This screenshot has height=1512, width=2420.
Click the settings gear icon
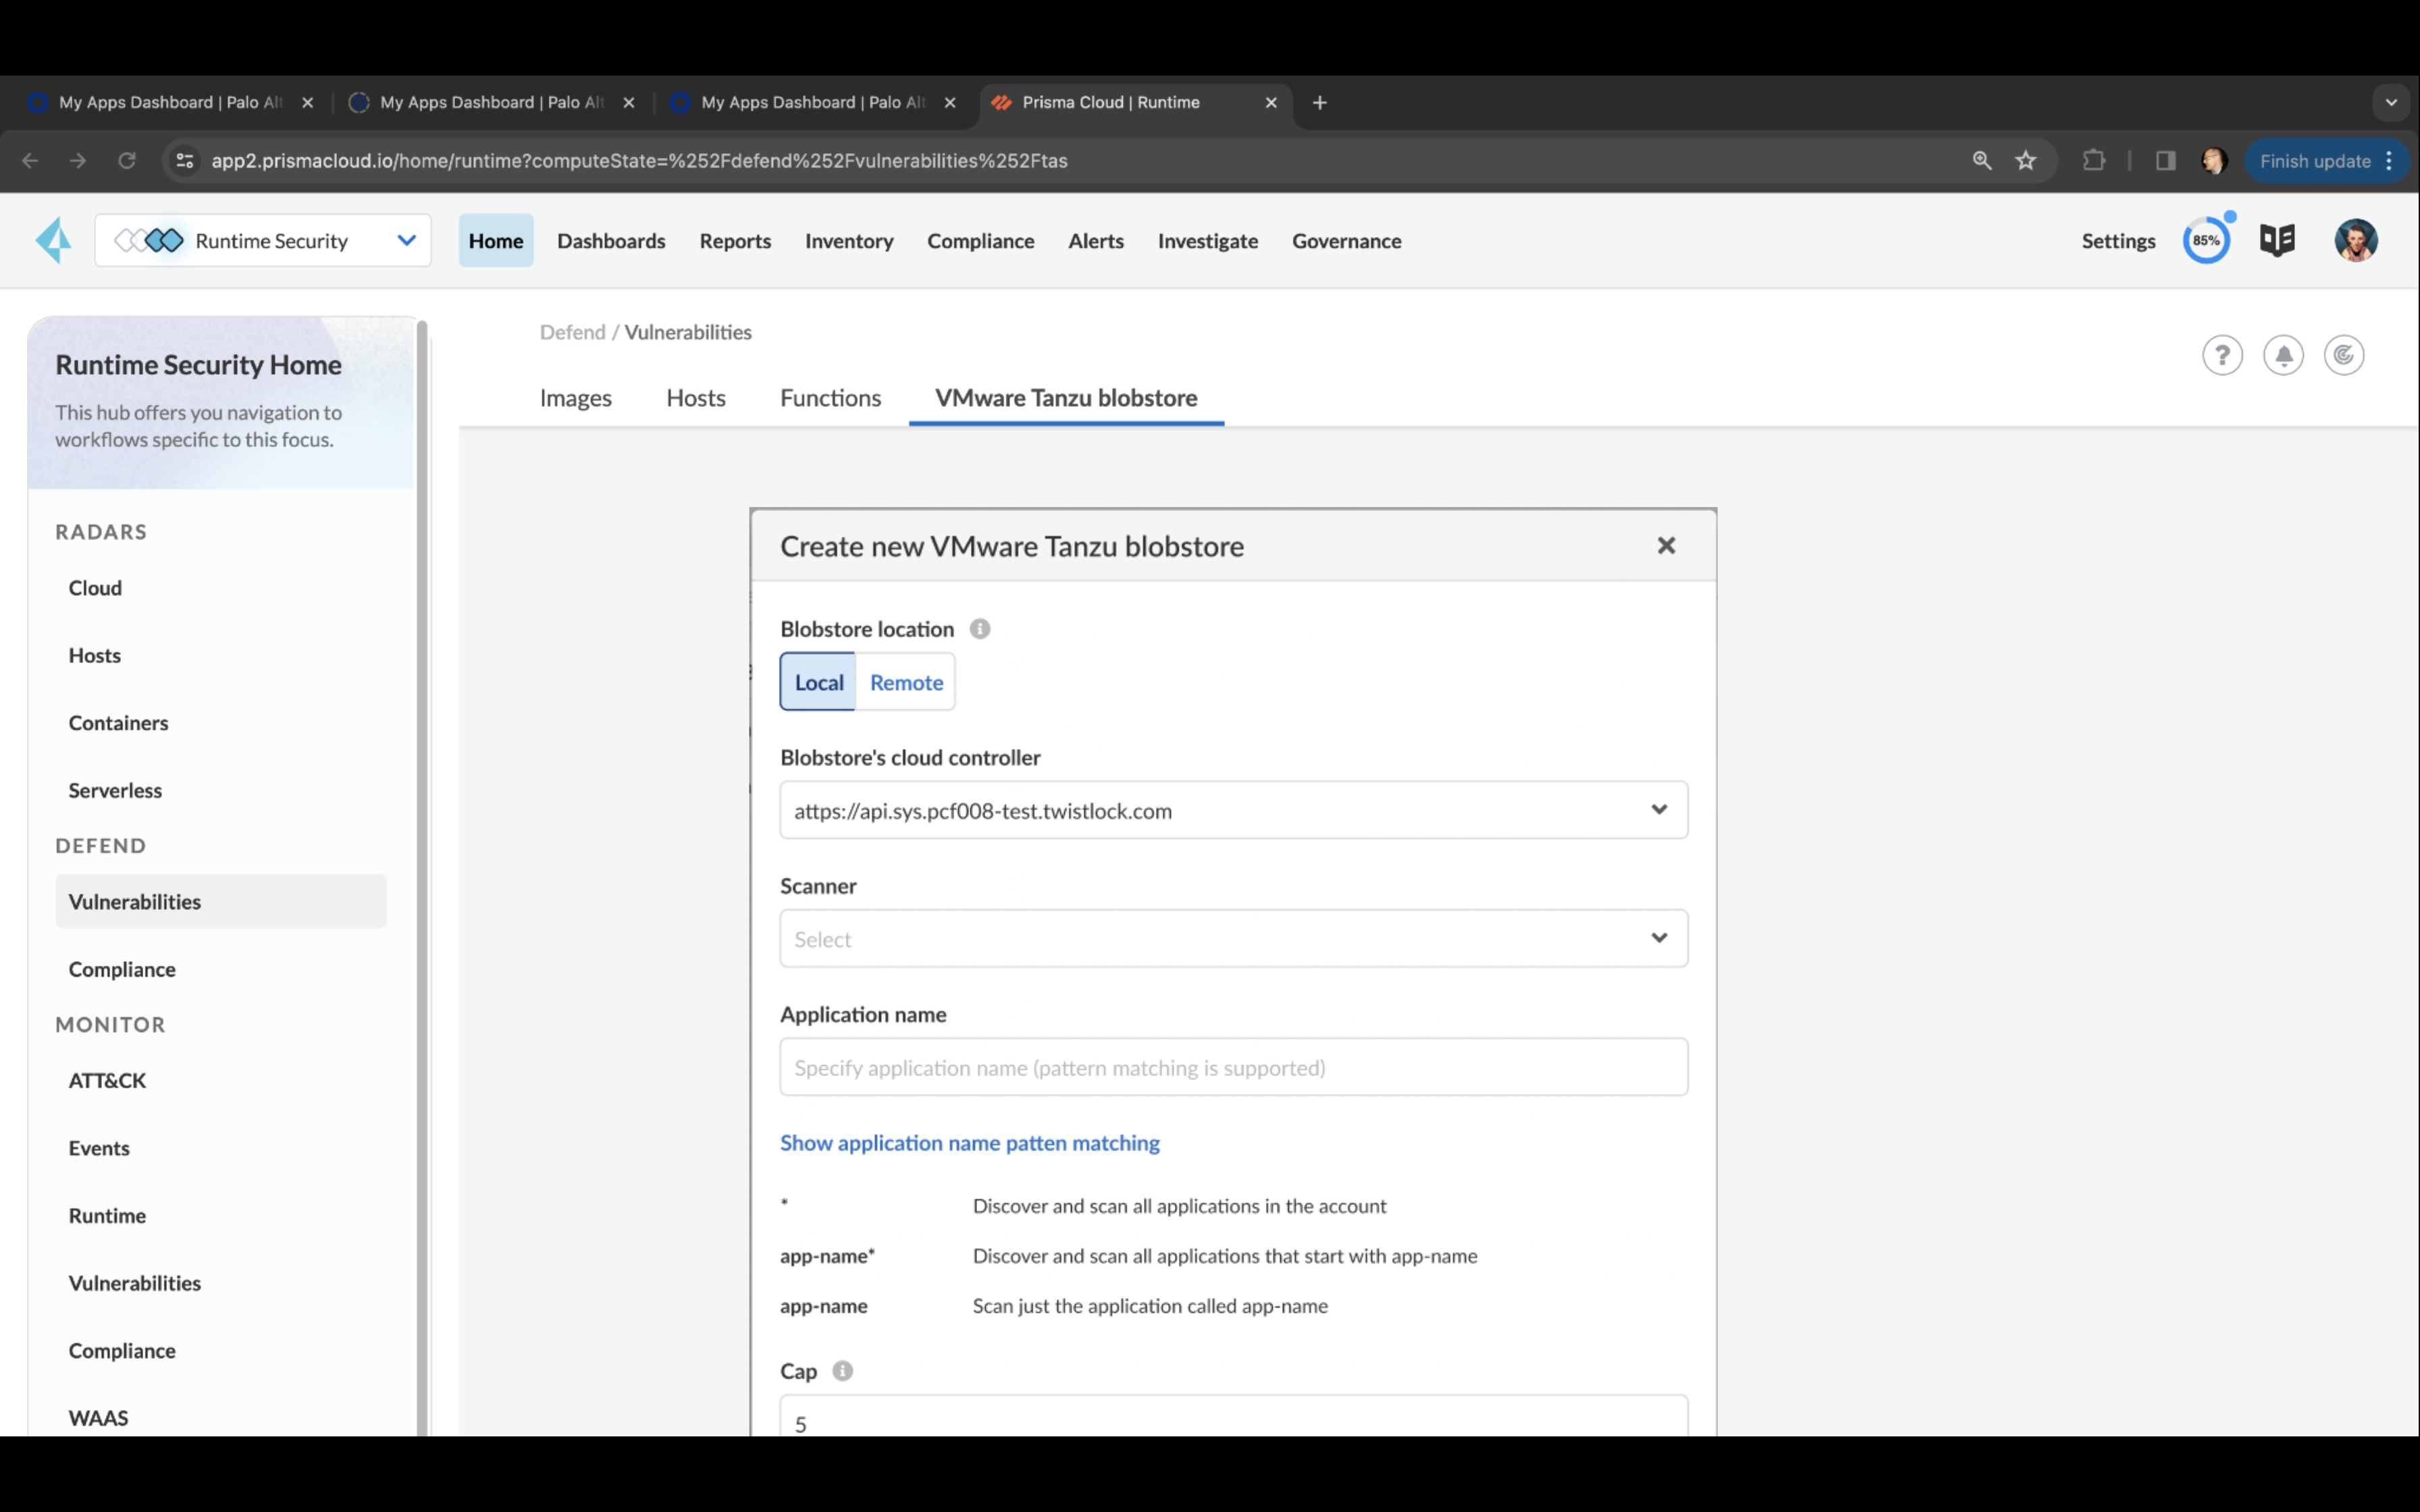pos(2119,240)
